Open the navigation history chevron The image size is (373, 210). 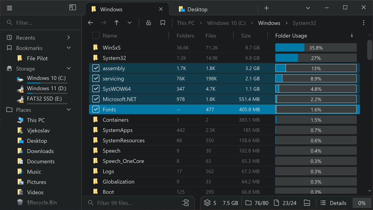point(130,23)
